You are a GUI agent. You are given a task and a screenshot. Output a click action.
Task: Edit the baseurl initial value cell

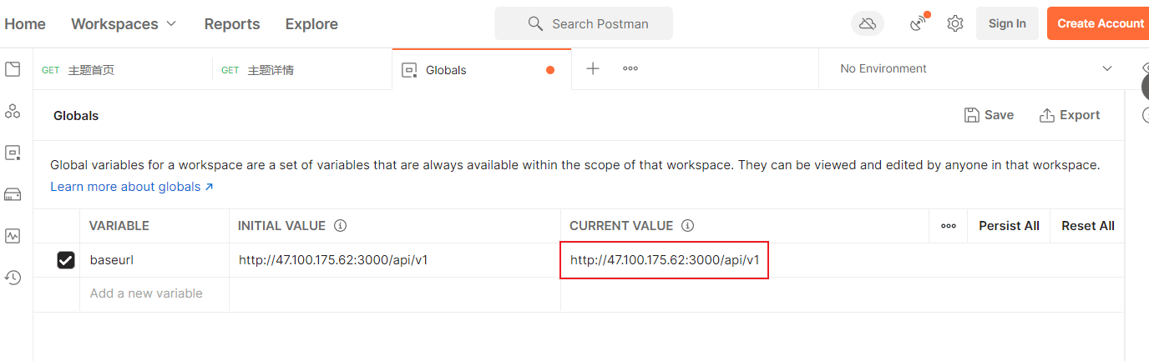coord(395,260)
